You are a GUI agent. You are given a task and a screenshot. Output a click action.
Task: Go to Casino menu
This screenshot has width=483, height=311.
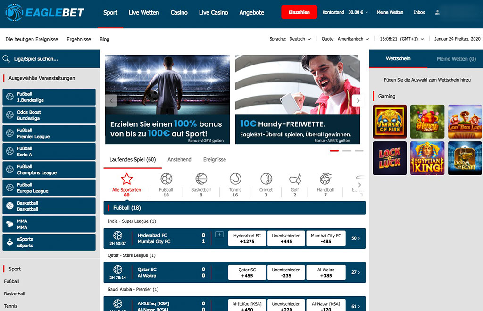click(x=179, y=13)
